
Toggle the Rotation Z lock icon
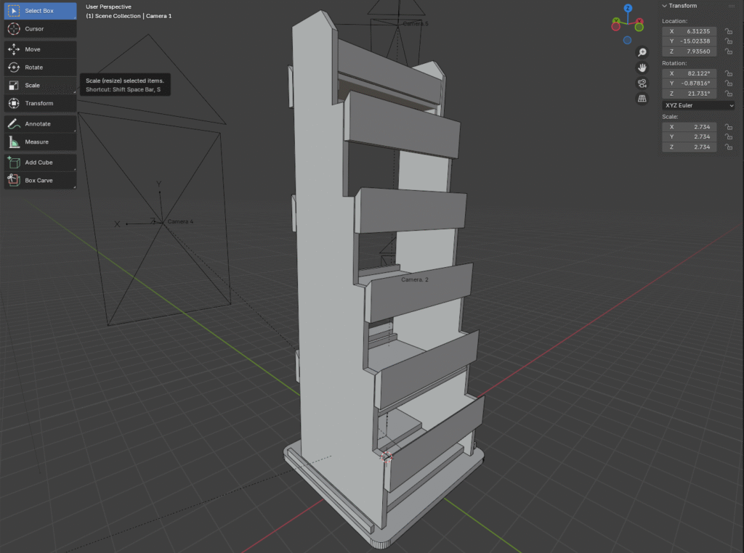[x=727, y=94]
